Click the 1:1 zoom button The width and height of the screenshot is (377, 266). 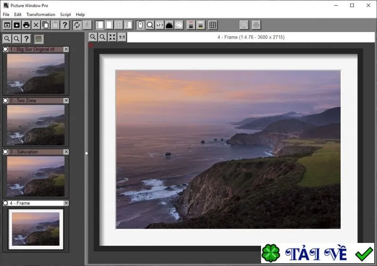(122, 37)
